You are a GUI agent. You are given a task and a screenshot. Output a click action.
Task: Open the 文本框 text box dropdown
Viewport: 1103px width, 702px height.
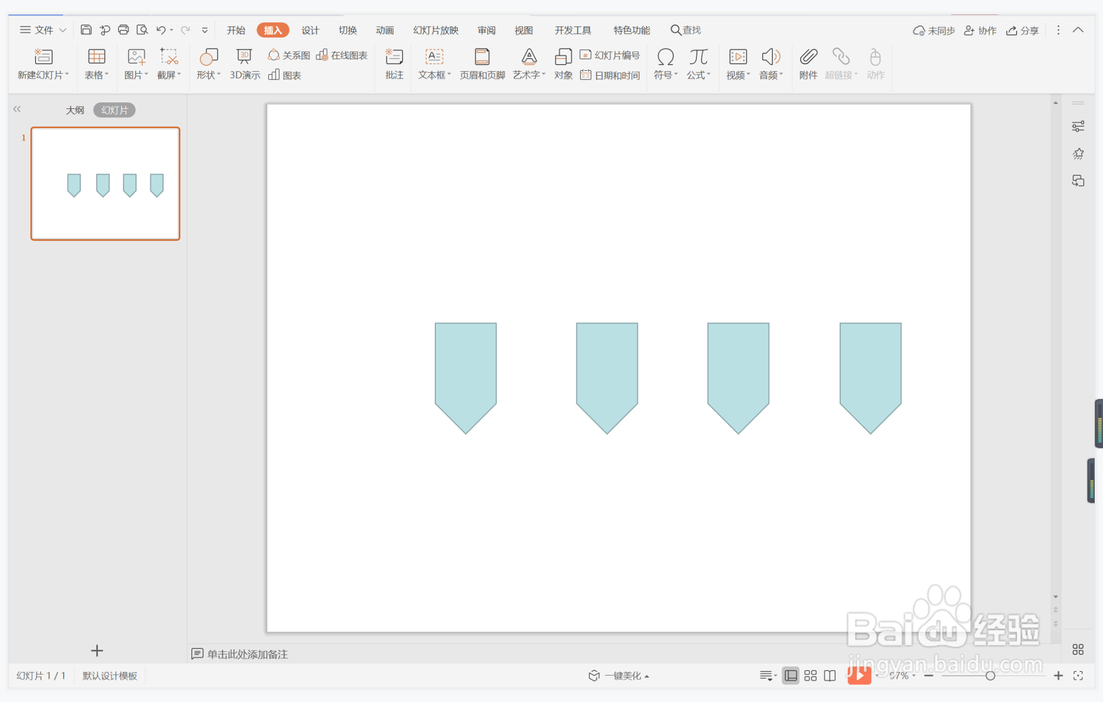[435, 75]
